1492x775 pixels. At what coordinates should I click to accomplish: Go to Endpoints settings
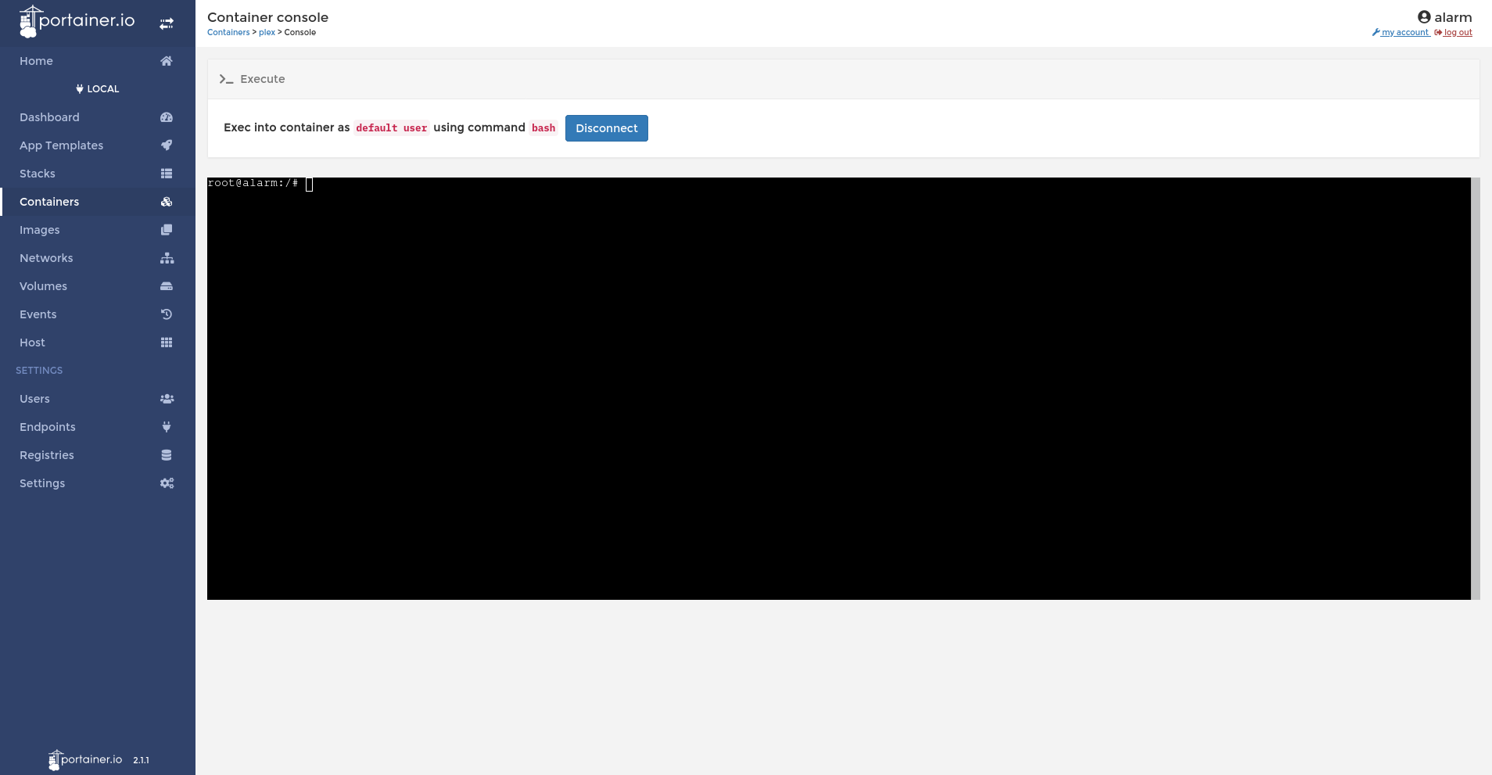pos(98,427)
